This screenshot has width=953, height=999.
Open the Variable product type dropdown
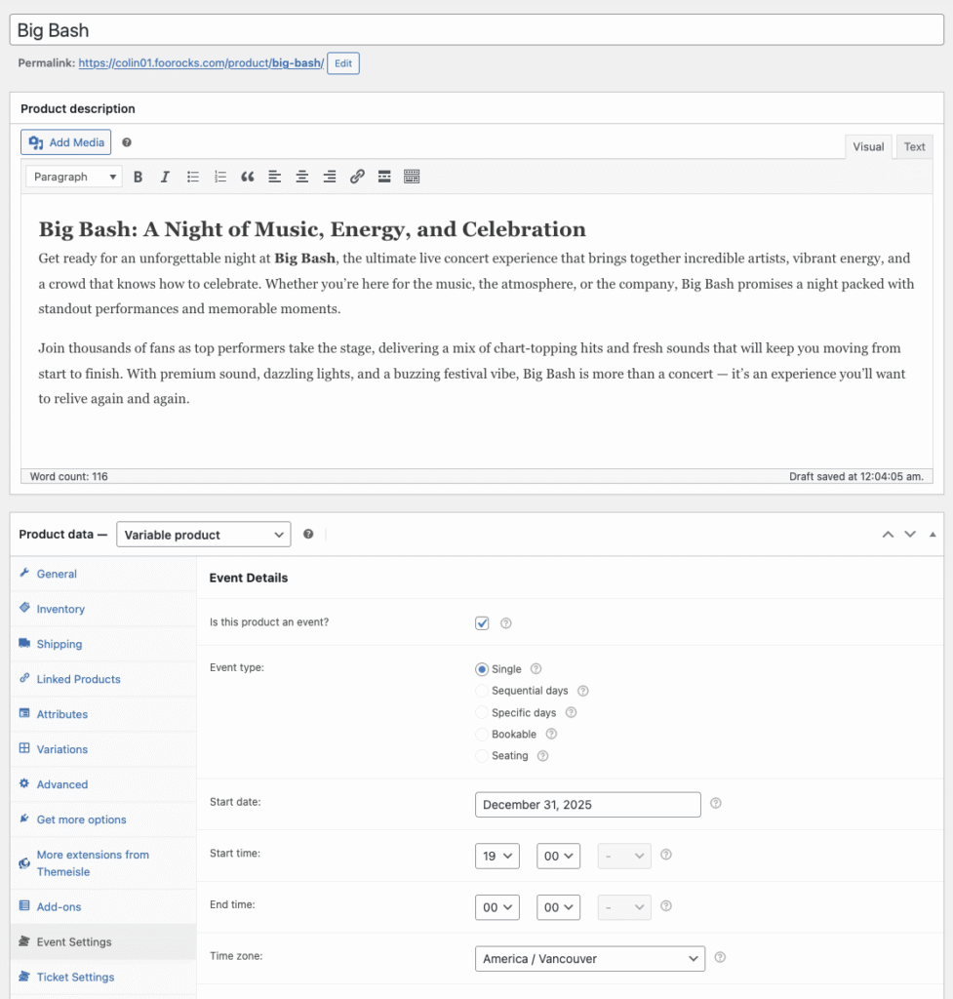point(203,534)
